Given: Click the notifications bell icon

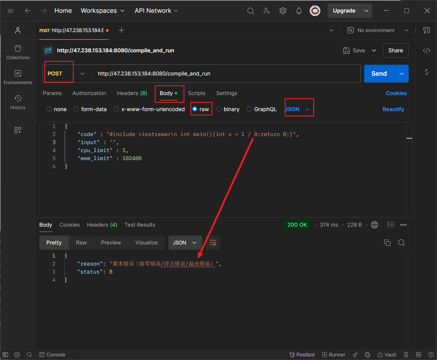Looking at the screenshot, I should 299,11.
